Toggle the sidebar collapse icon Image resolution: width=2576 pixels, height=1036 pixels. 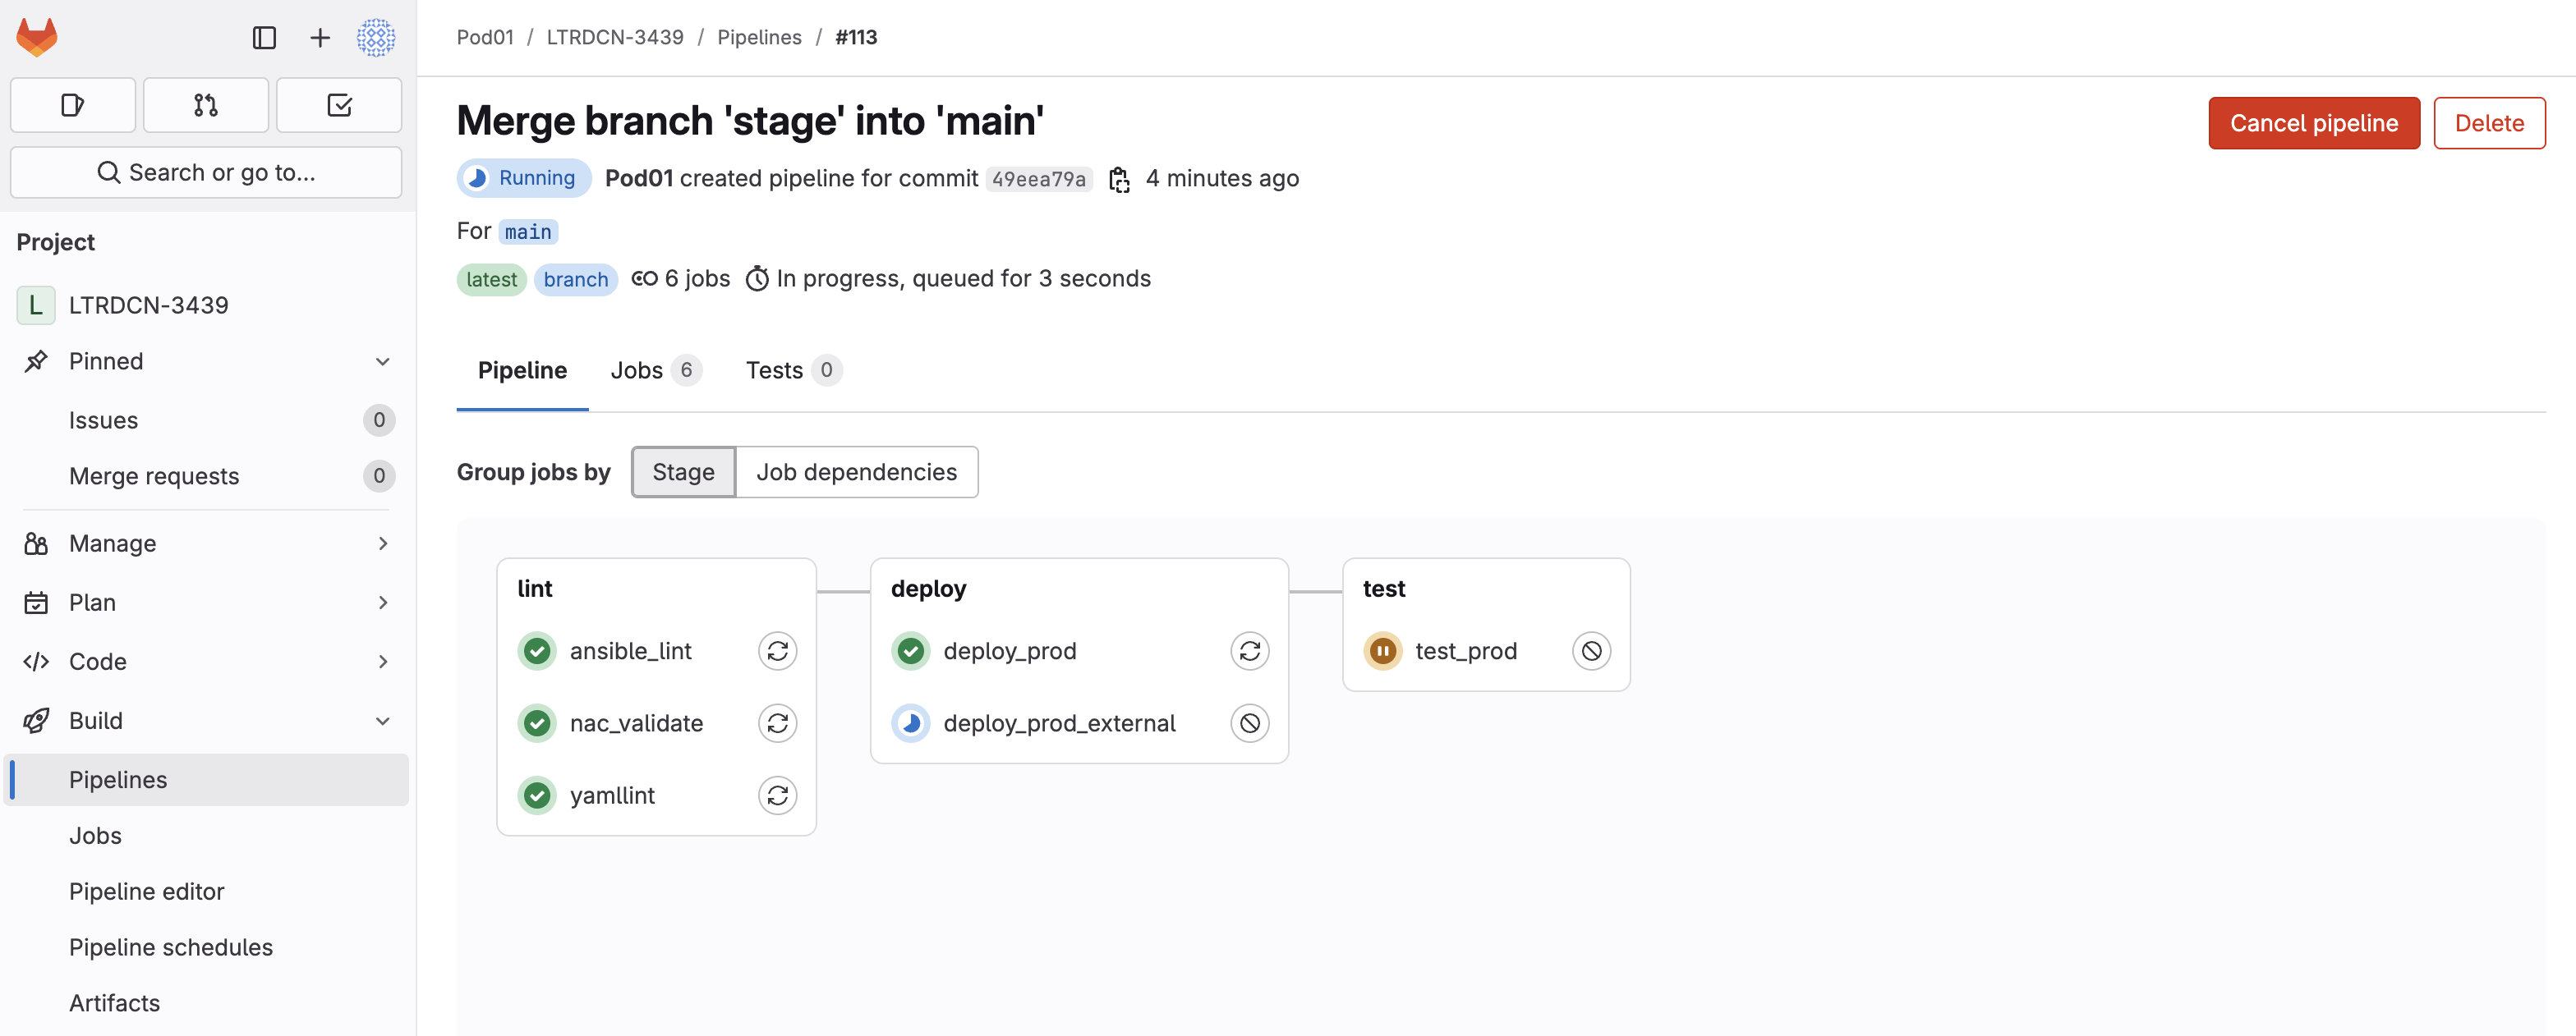tap(264, 38)
